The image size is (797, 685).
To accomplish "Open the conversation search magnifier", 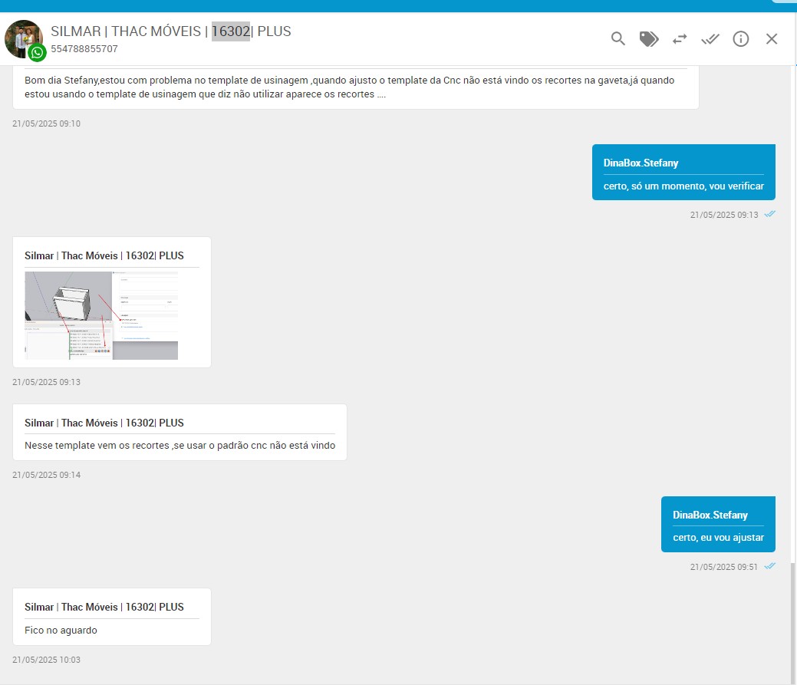I will 618,39.
